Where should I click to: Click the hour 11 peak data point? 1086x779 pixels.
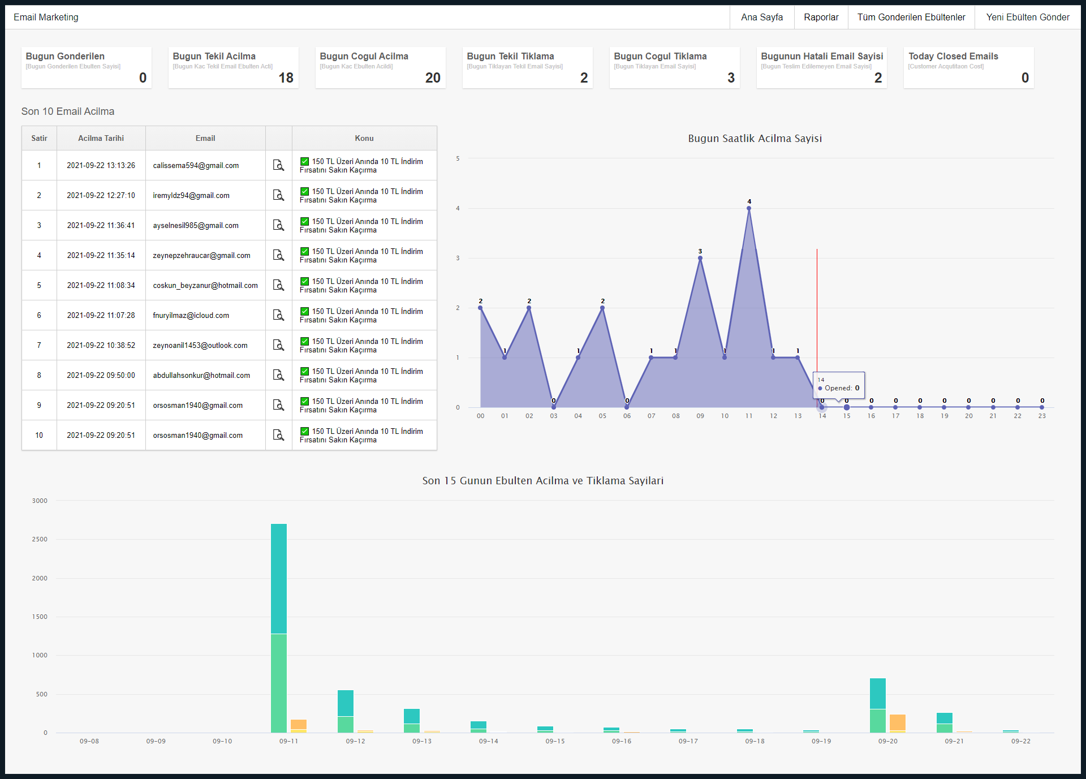(x=749, y=208)
